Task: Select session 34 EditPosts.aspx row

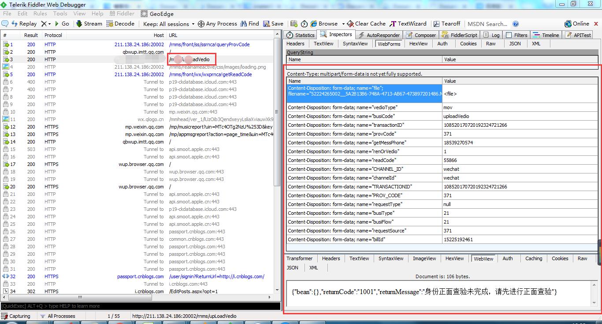Action: (137, 291)
